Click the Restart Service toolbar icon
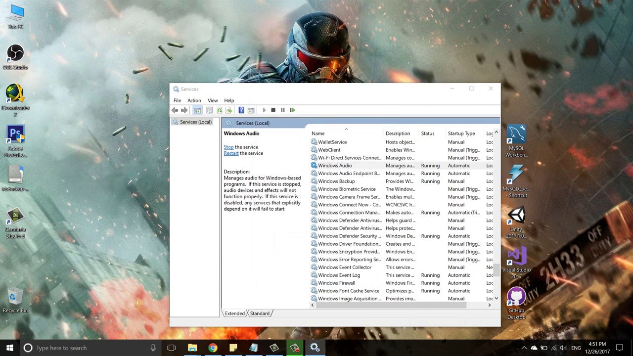Image resolution: width=633 pixels, height=356 pixels. coord(292,110)
